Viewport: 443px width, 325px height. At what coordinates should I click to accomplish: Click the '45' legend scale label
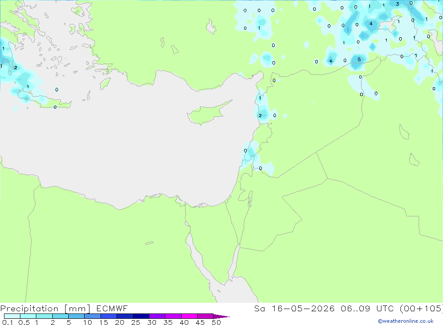(x=200, y=322)
